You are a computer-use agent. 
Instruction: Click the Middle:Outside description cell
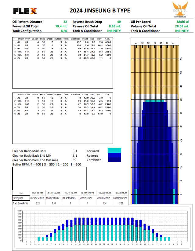(x=120, y=198)
